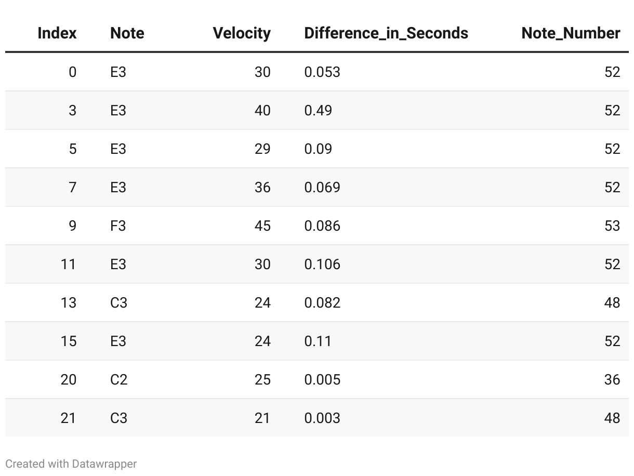Select the difference value 0.49

click(318, 110)
